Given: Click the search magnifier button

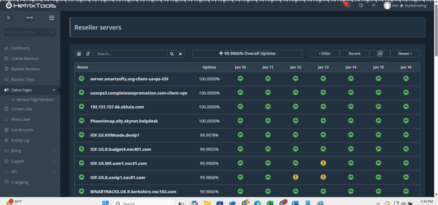Looking at the screenshot, I should pyautogui.click(x=172, y=54).
